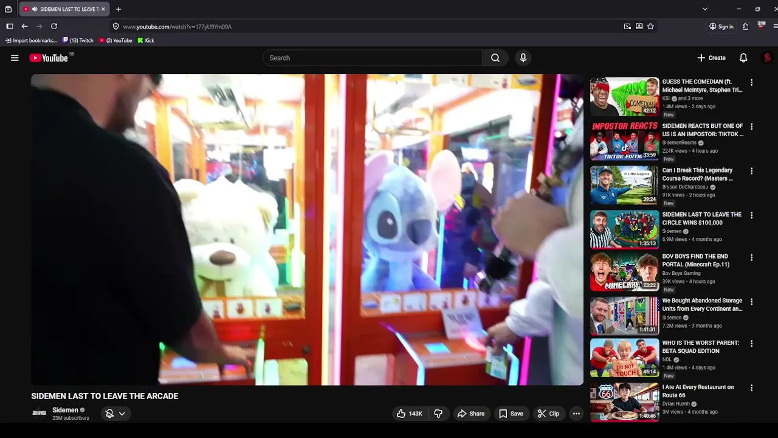This screenshot has height=438, width=778.
Task: Open the YouTube bookmark
Action: coord(115,41)
